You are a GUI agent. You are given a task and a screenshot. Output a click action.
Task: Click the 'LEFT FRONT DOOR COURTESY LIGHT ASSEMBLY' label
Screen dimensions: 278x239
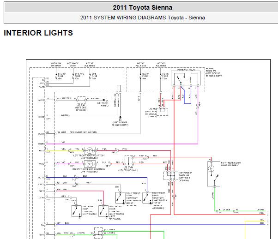89,156
